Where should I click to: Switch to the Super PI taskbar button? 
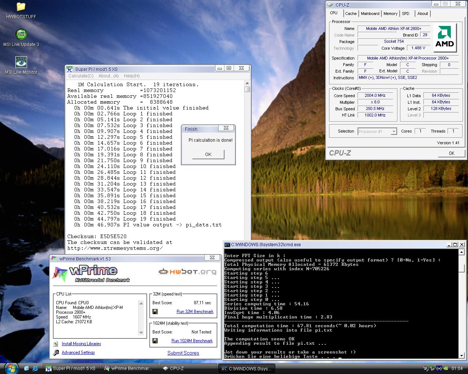coord(72,369)
